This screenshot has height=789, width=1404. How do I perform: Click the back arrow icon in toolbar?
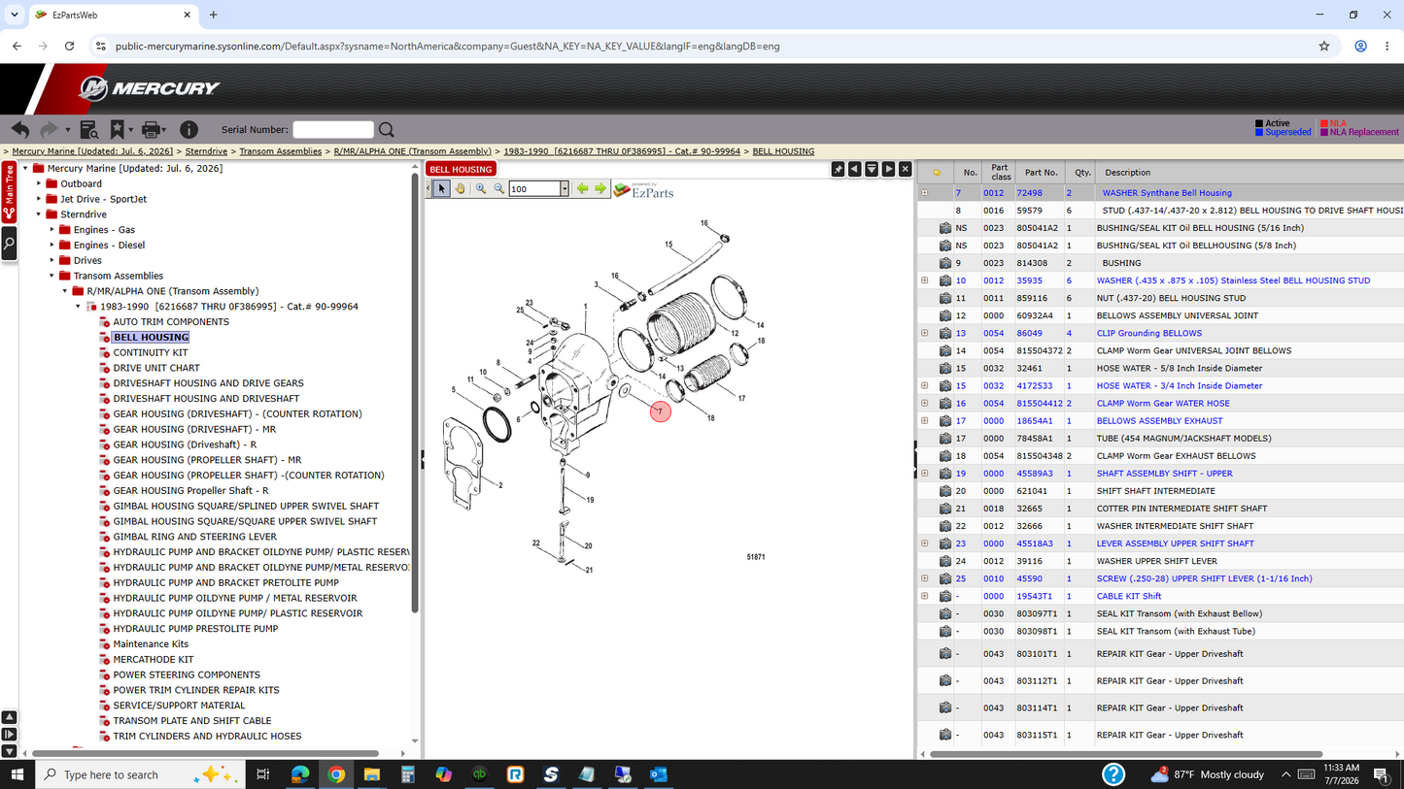[19, 129]
